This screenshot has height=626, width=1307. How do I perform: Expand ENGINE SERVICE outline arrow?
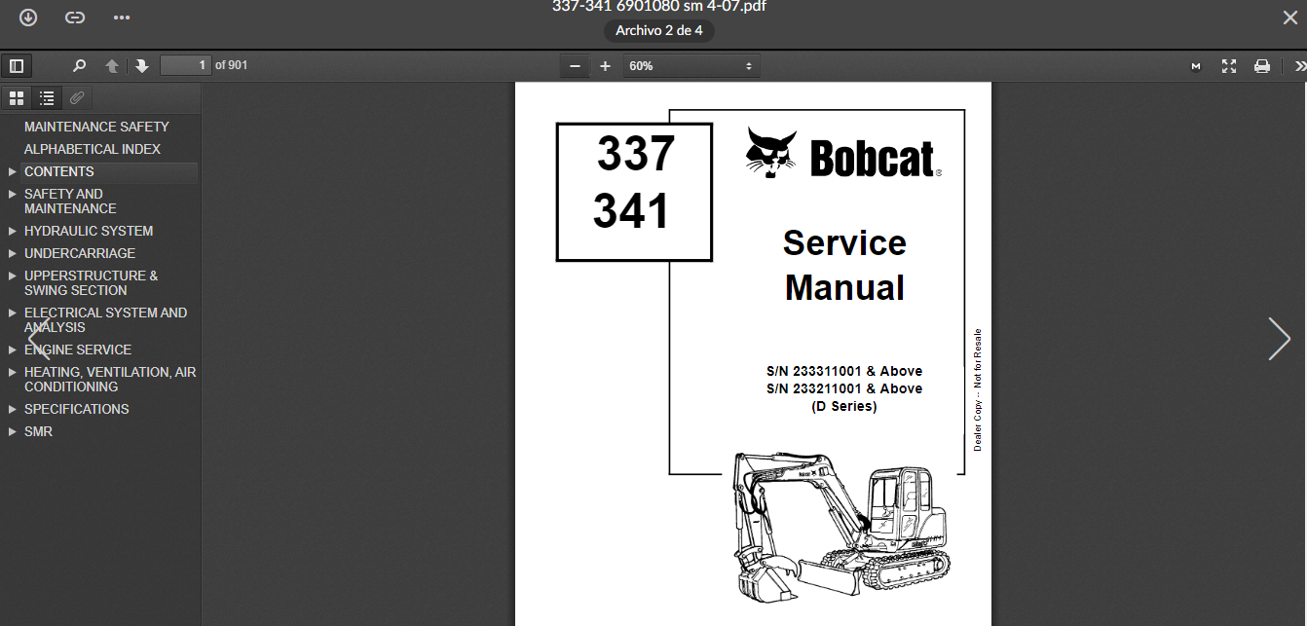click(x=13, y=350)
